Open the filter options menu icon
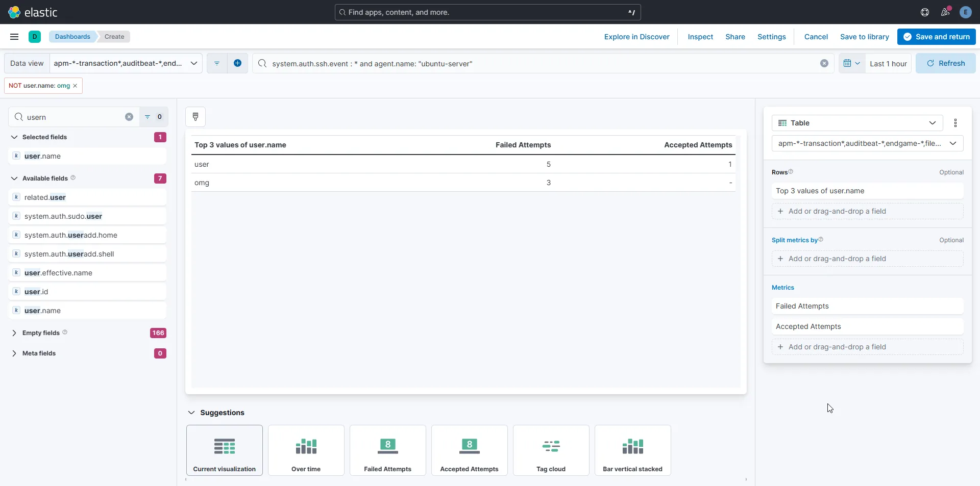The width and height of the screenshot is (980, 486). 217,63
